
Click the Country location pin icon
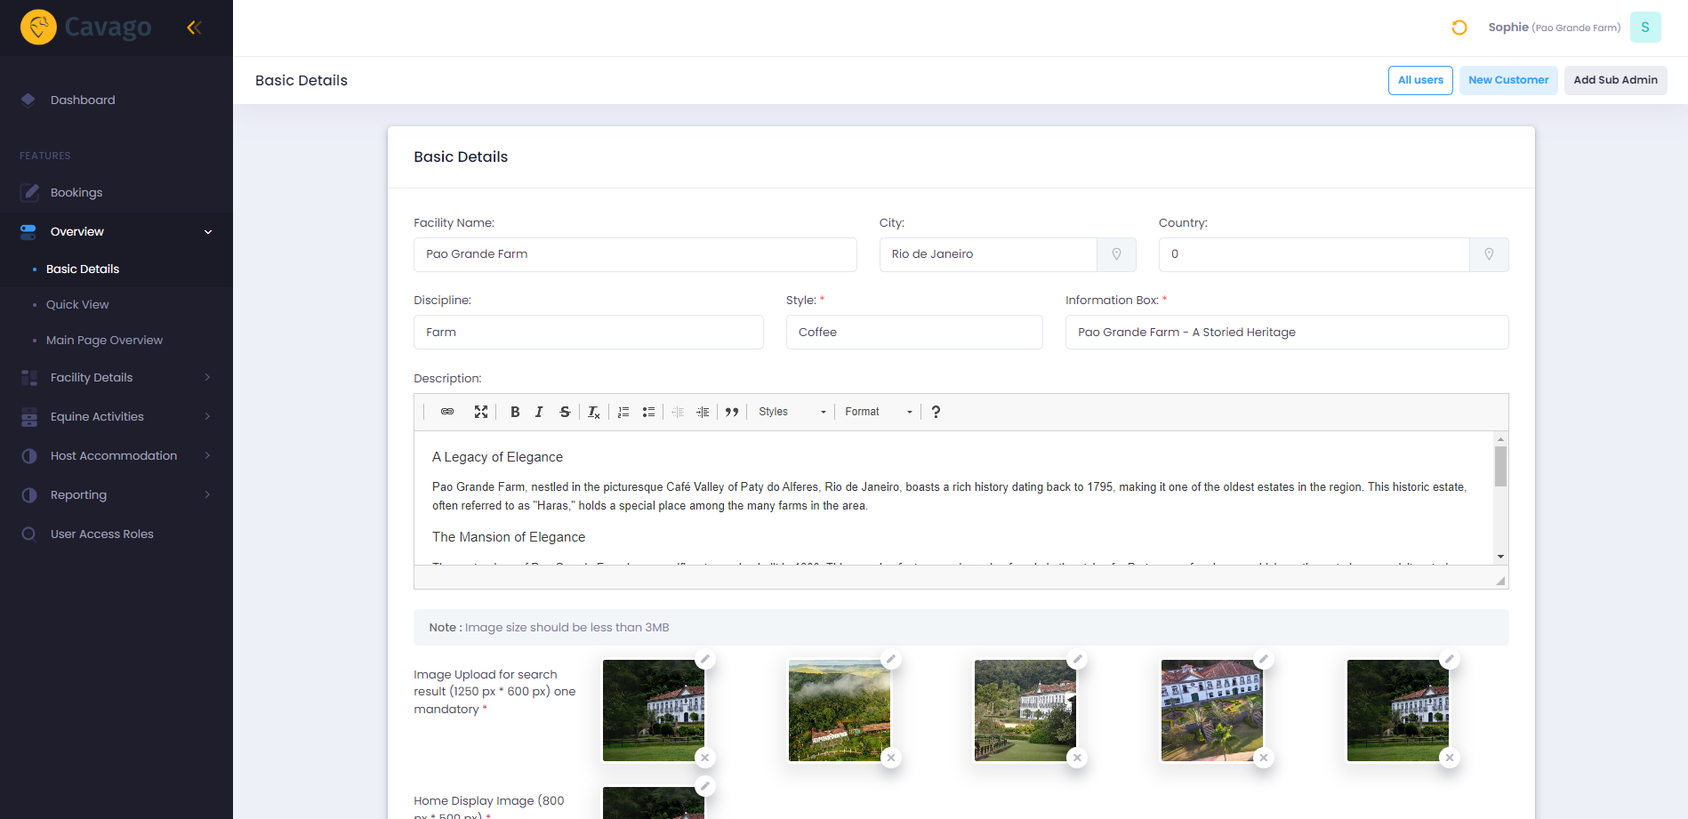pos(1489,254)
